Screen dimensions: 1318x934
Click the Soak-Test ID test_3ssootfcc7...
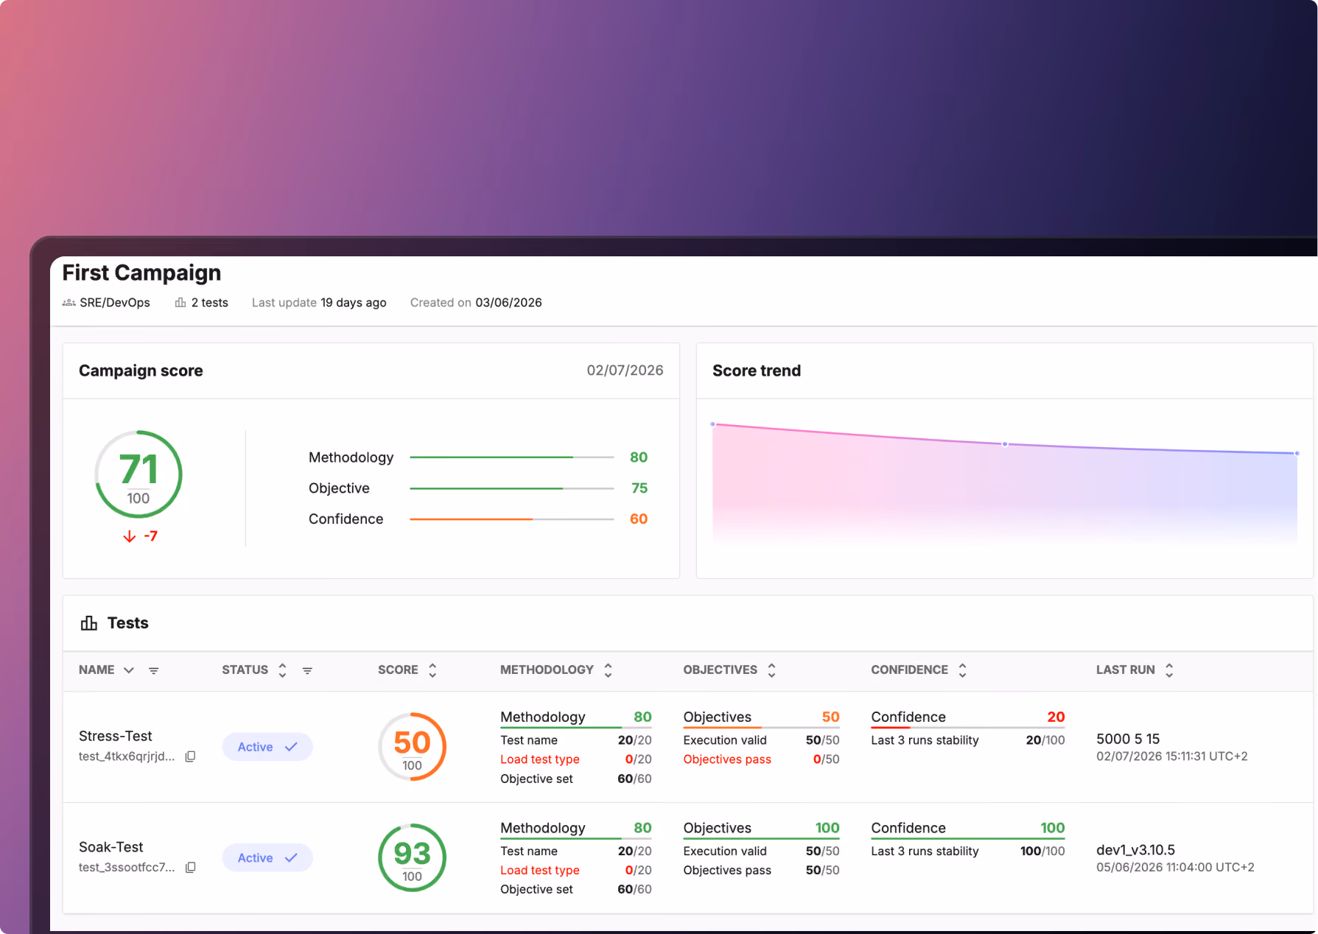[127, 868]
